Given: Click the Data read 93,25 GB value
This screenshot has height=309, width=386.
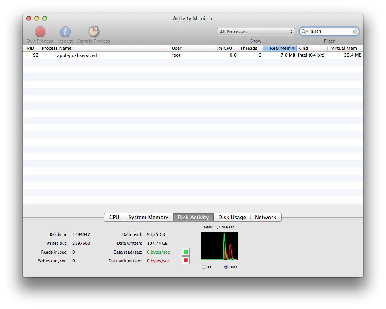Looking at the screenshot, I should pos(156,234).
